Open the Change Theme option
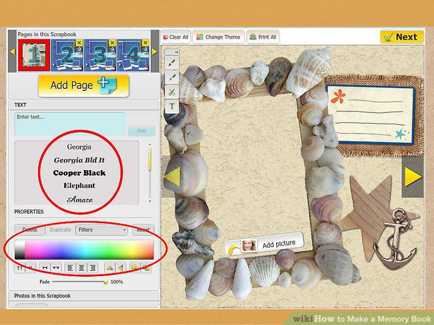Image resolution: width=434 pixels, height=325 pixels. pyautogui.click(x=219, y=37)
